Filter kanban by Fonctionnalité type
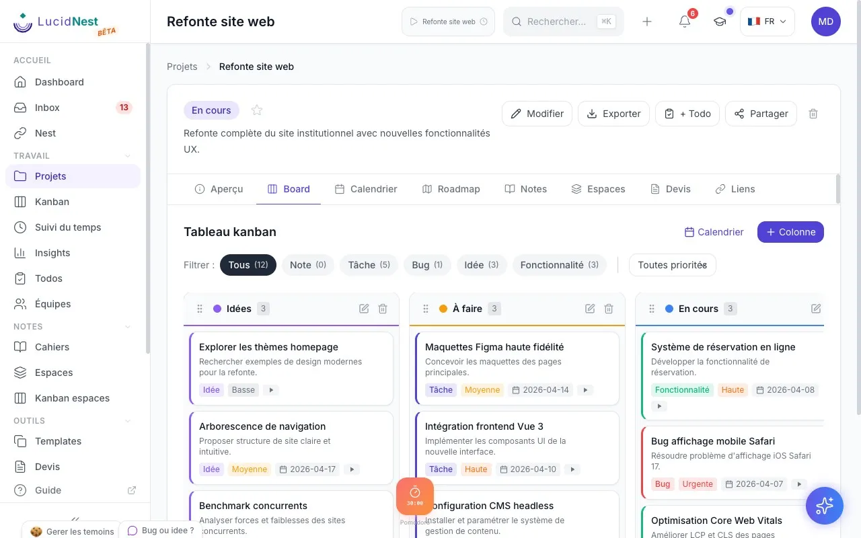Image resolution: width=861 pixels, height=538 pixels. 559,265
